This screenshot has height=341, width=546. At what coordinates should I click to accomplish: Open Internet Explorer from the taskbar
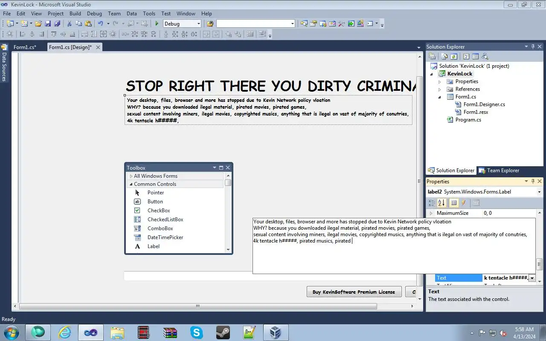click(x=64, y=332)
